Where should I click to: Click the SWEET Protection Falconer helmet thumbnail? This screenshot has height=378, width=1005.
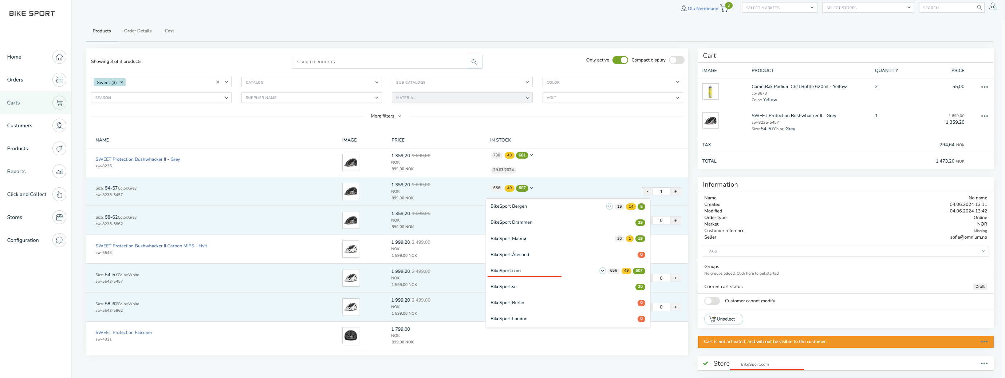tap(351, 335)
